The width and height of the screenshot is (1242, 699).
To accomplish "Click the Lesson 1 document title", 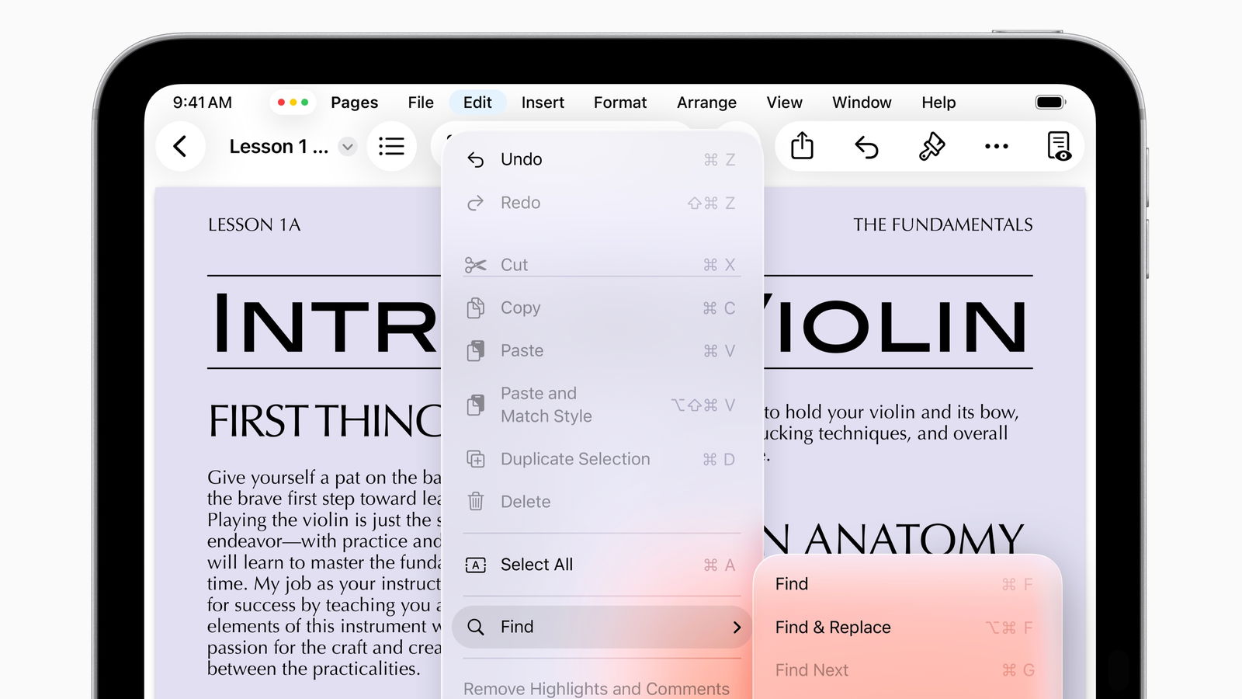I will [x=278, y=147].
